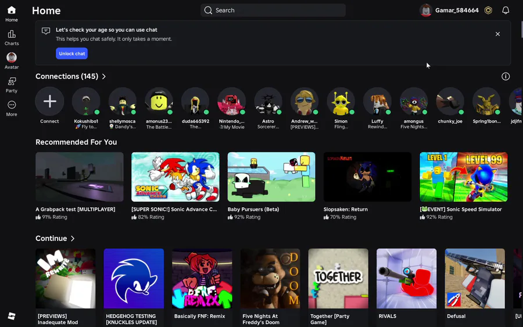Open amonus23's connection avatar

click(x=159, y=101)
